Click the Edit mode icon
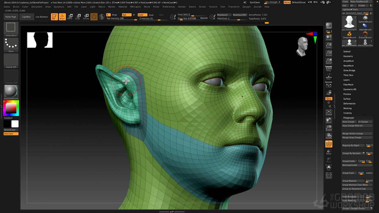 (54, 17)
